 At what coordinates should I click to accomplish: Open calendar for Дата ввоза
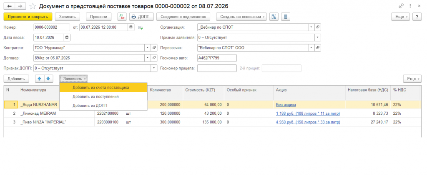67,37
